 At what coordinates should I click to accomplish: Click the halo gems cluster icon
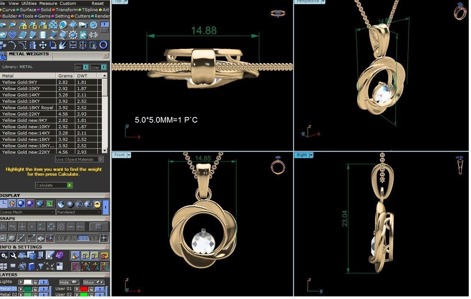pos(73,35)
